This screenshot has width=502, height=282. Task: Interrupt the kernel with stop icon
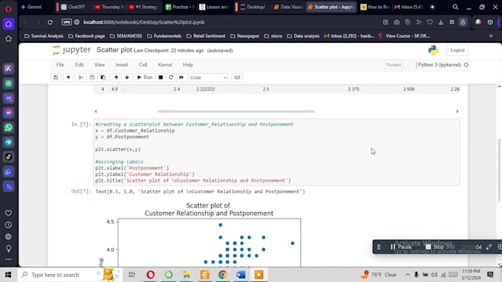click(161, 77)
